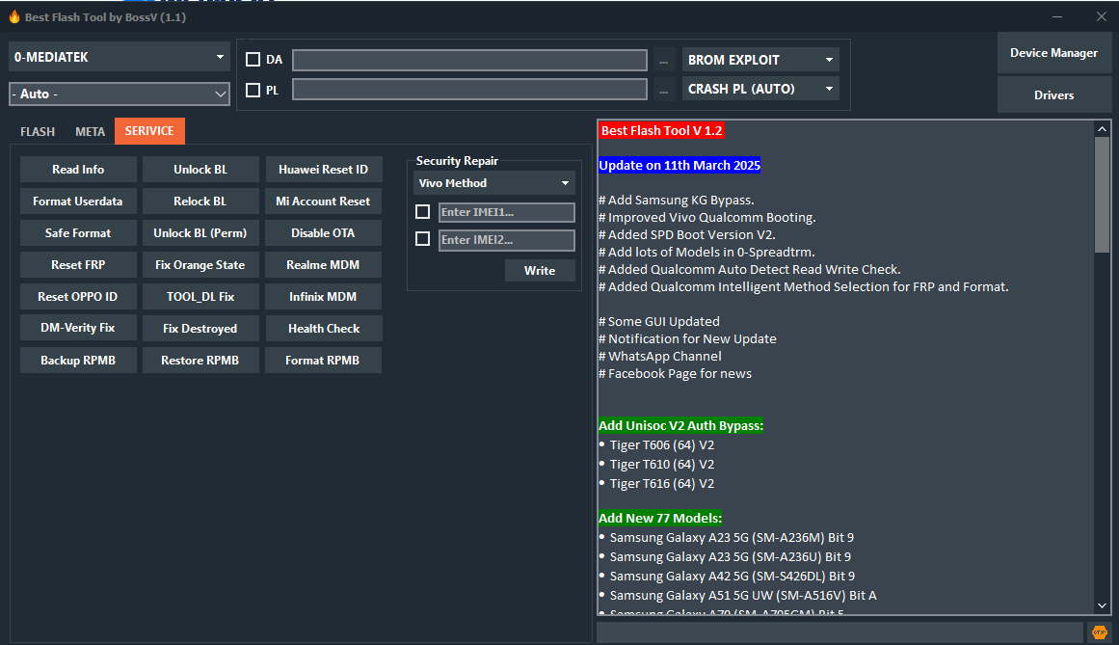
Task: Click 'Add Unisoc V2 Auth Bypass:' heading
Action: pyautogui.click(x=680, y=425)
